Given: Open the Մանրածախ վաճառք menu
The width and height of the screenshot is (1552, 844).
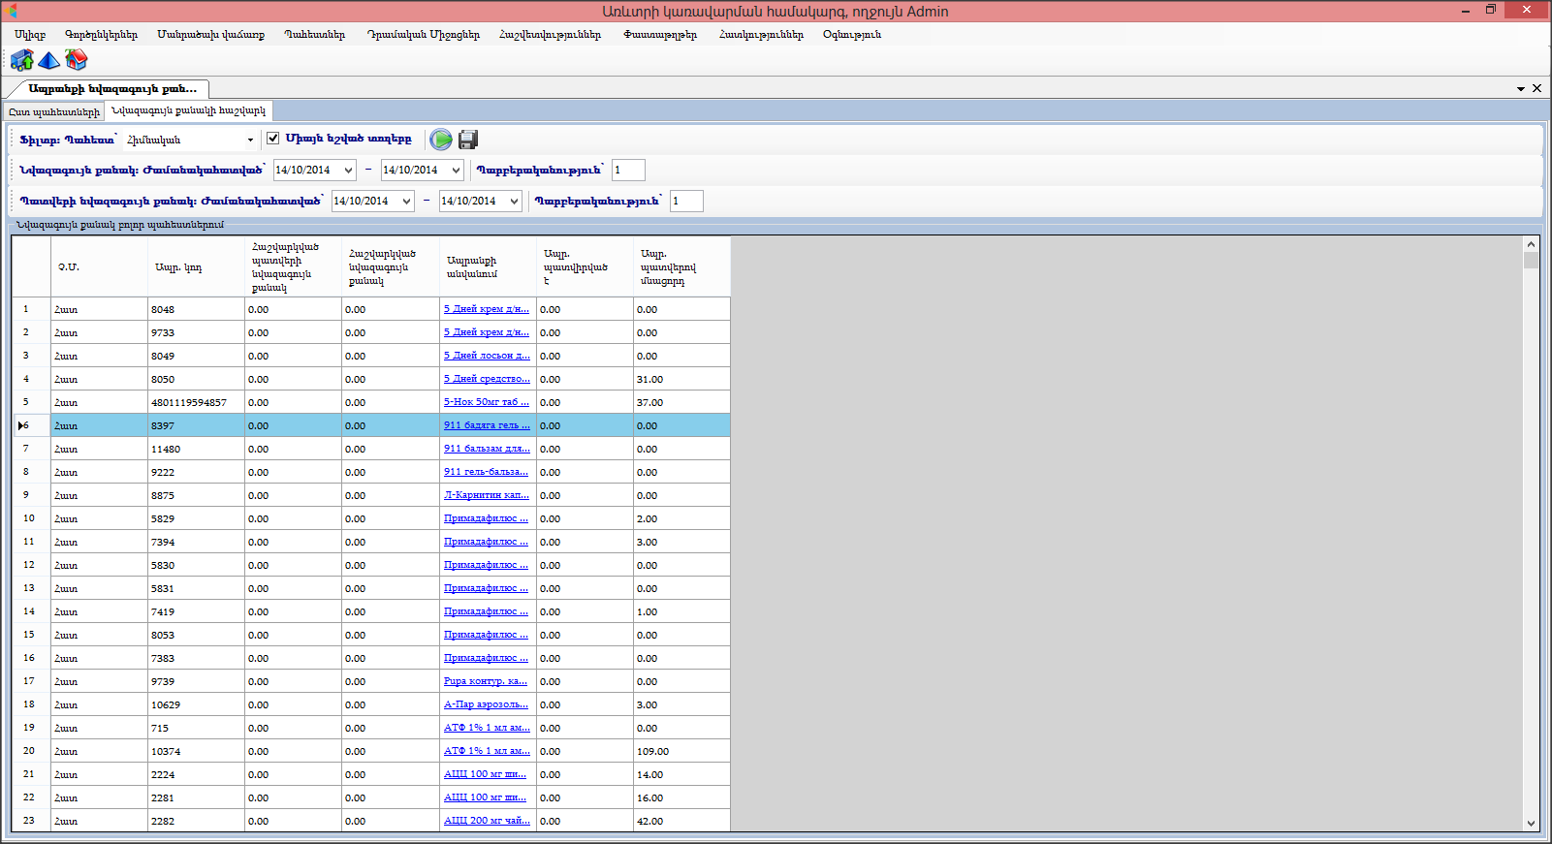Looking at the screenshot, I should coord(211,34).
